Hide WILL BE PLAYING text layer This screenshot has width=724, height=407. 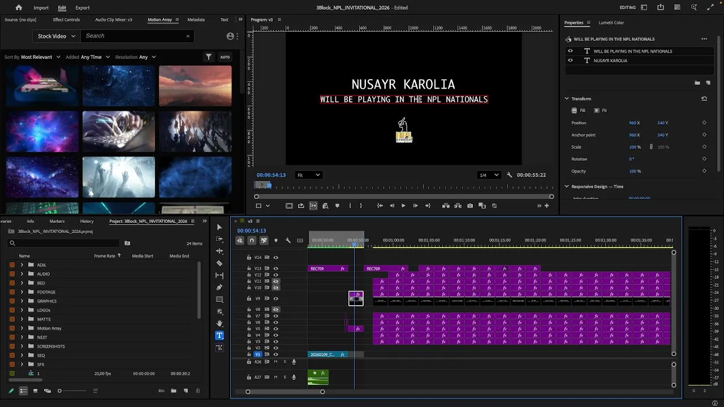click(x=570, y=51)
